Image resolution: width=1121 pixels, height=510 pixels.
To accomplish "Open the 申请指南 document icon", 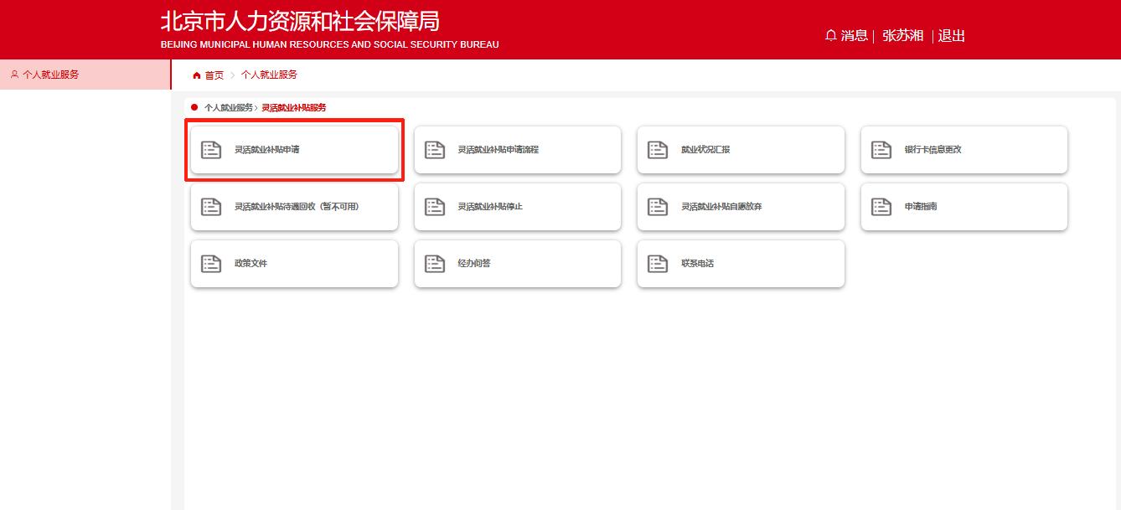I will (881, 205).
